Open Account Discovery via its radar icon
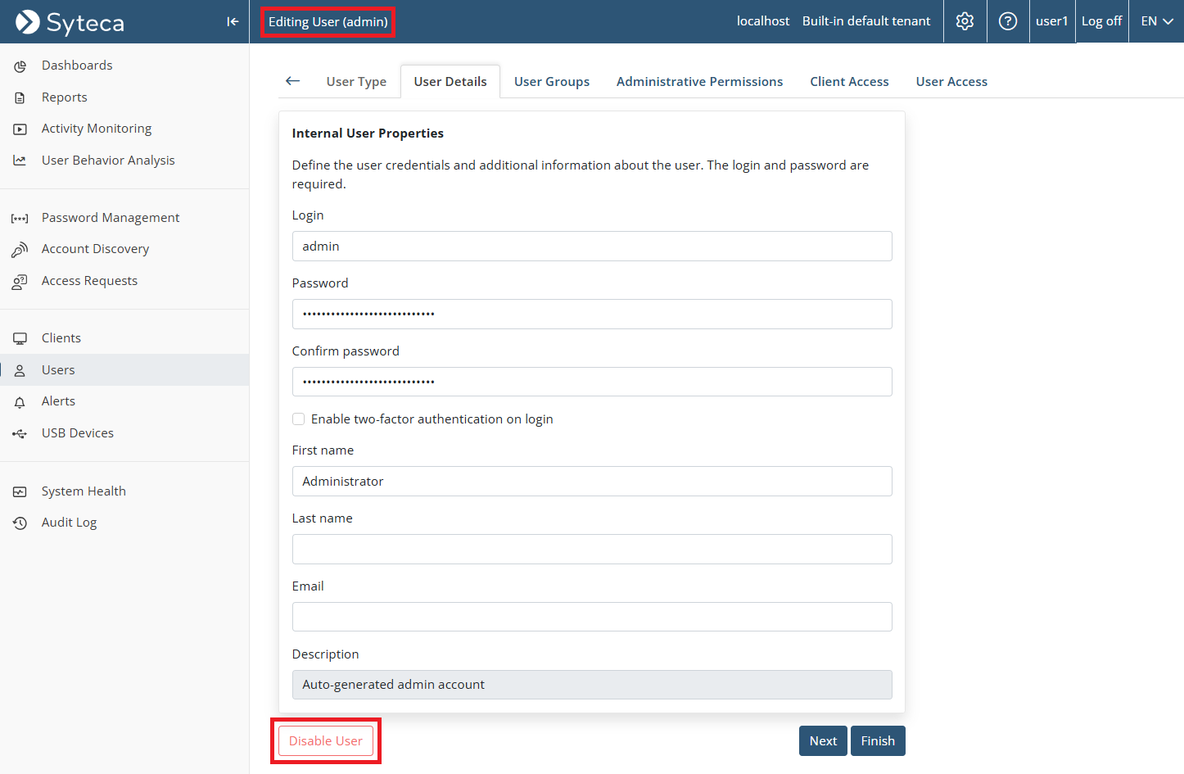1184x774 pixels. 20,250
